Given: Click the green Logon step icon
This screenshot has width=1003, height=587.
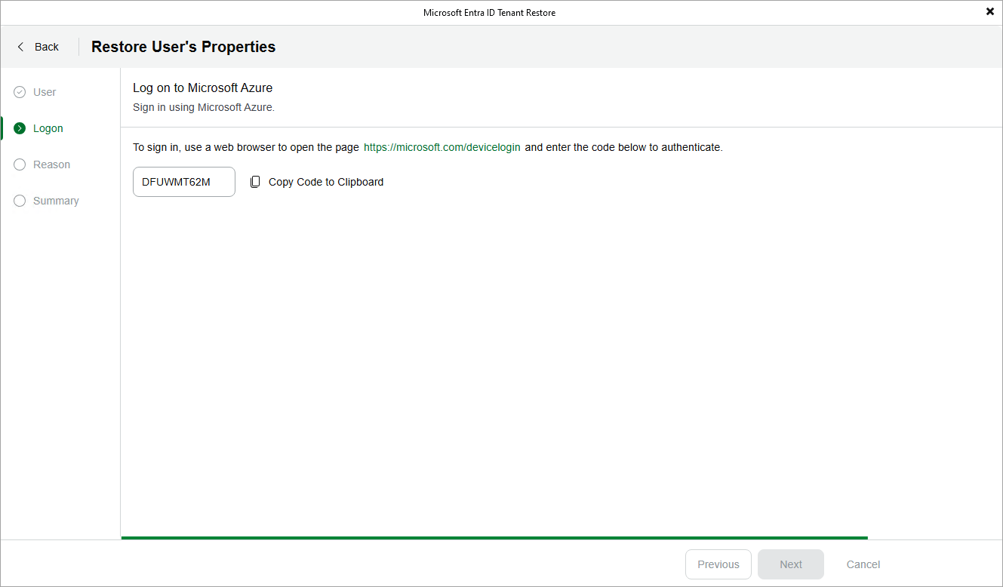Looking at the screenshot, I should tap(20, 128).
